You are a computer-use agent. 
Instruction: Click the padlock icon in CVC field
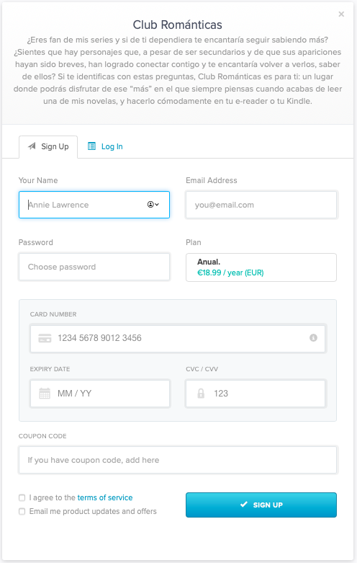[x=201, y=393]
